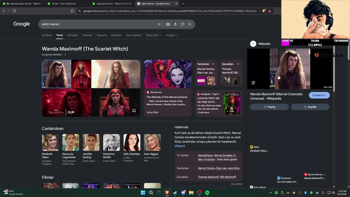This screenshot has height=197, width=350.
Task: Open the 'WandaVision' TV series link
Action: coord(205,155)
